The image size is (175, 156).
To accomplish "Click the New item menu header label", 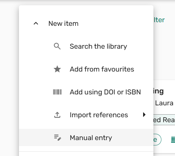I will [x=63, y=24].
